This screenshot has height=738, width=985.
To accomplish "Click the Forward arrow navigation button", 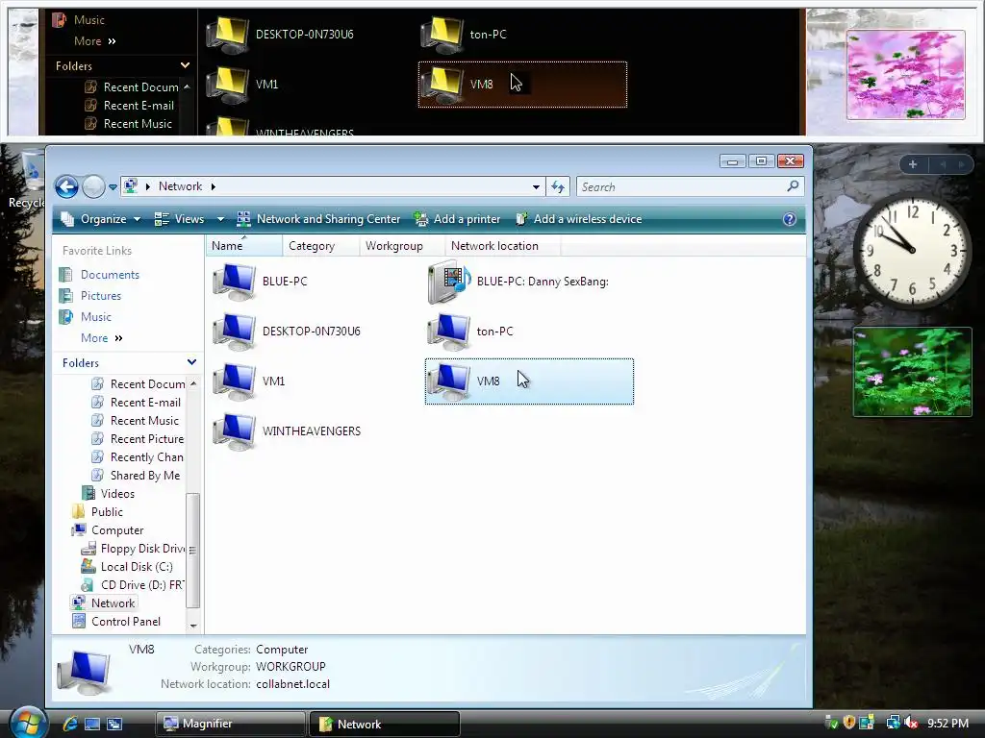I will click(x=93, y=186).
